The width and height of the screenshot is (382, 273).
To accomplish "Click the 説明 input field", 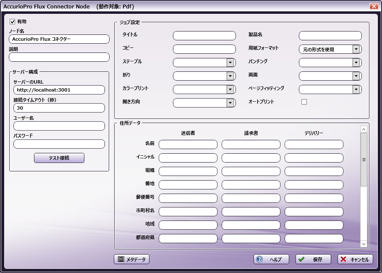I will click(59, 57).
